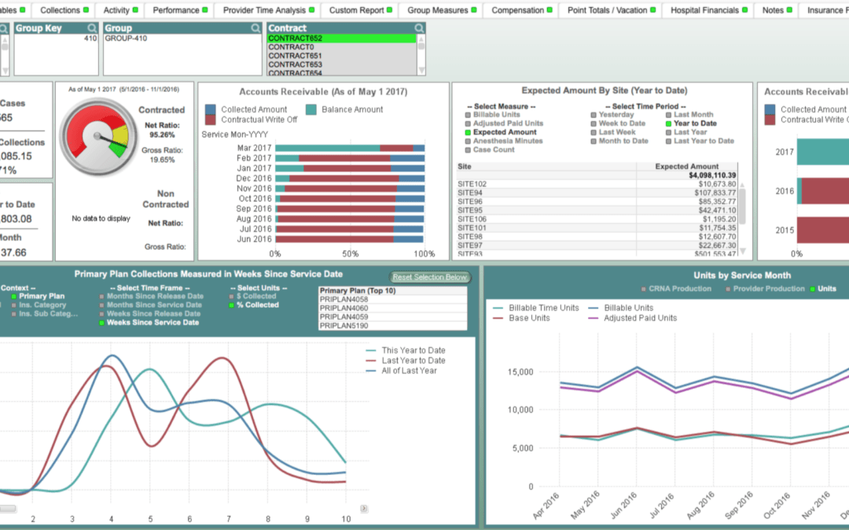Screen dimensions: 849x530
Task: Select PRIPLAN4060 in Primary Plan list
Action: tap(342, 308)
